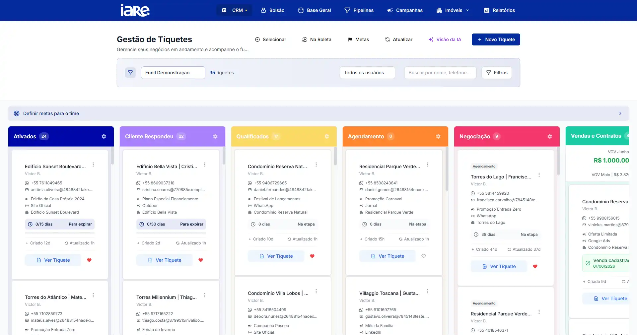637x335 pixels.
Task: Favorite the Residencial Parque Verde card with empty heart
Action: click(x=424, y=256)
